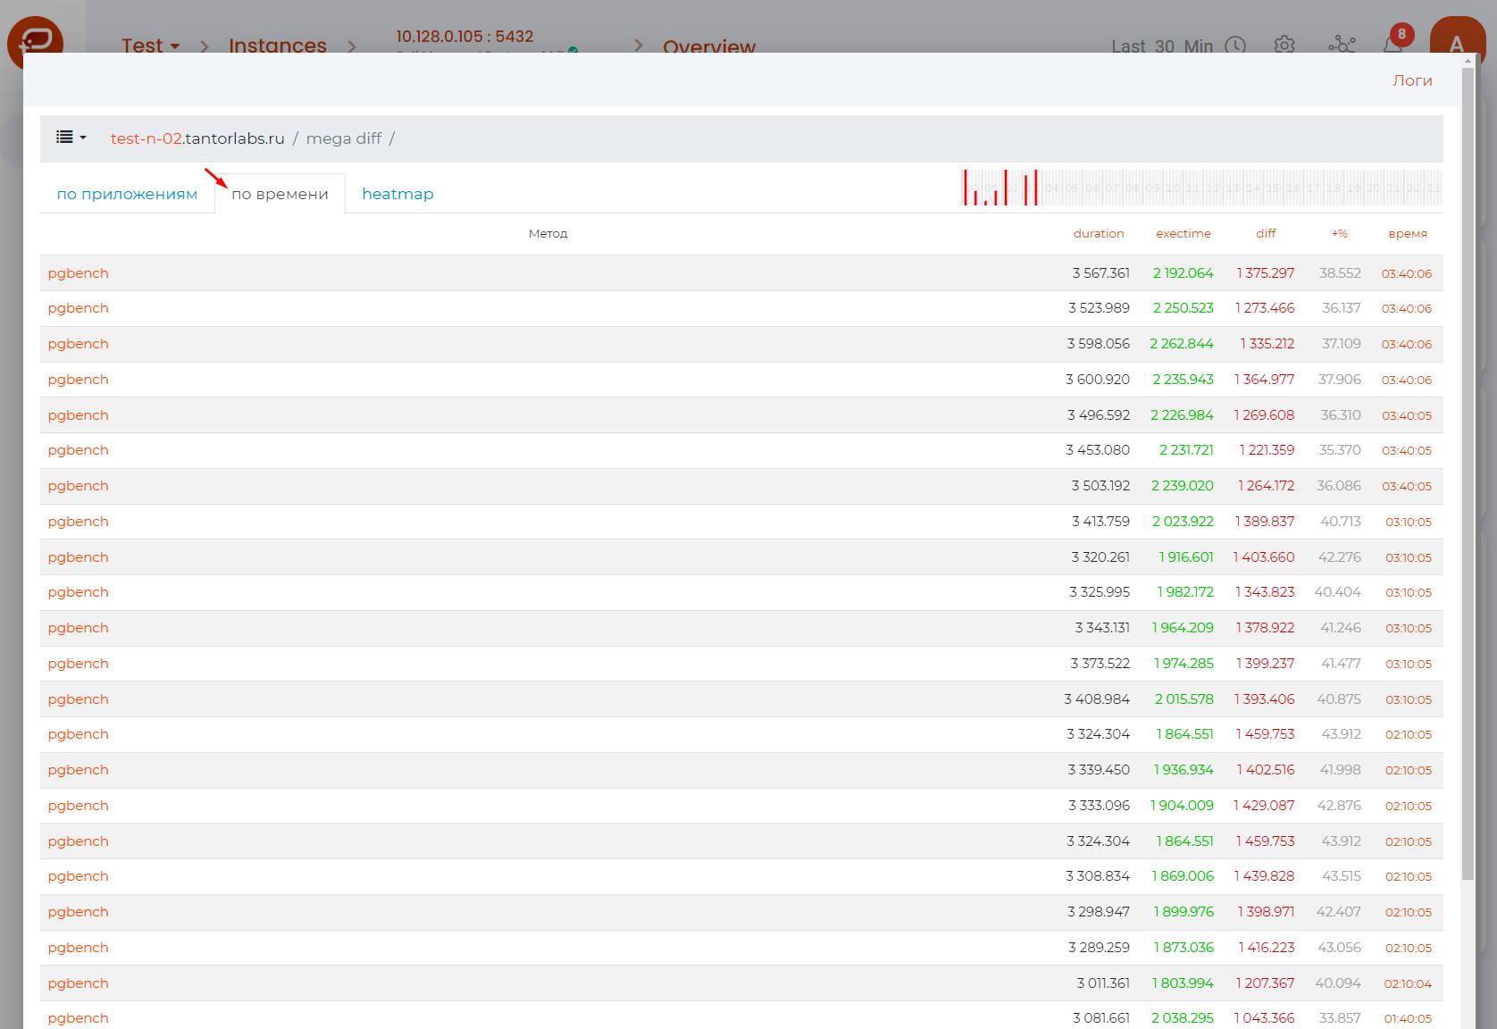Sort by the duration column header
Screen dimensions: 1497x1029
pos(1098,234)
